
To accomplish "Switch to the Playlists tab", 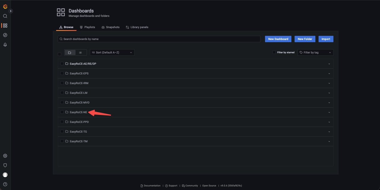I will click(x=87, y=27).
